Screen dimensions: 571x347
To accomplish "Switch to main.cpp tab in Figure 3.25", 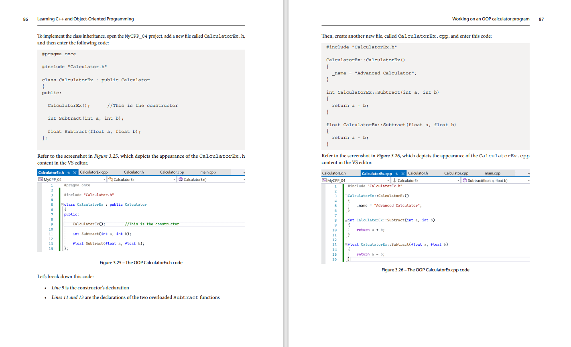I will click(x=208, y=172).
